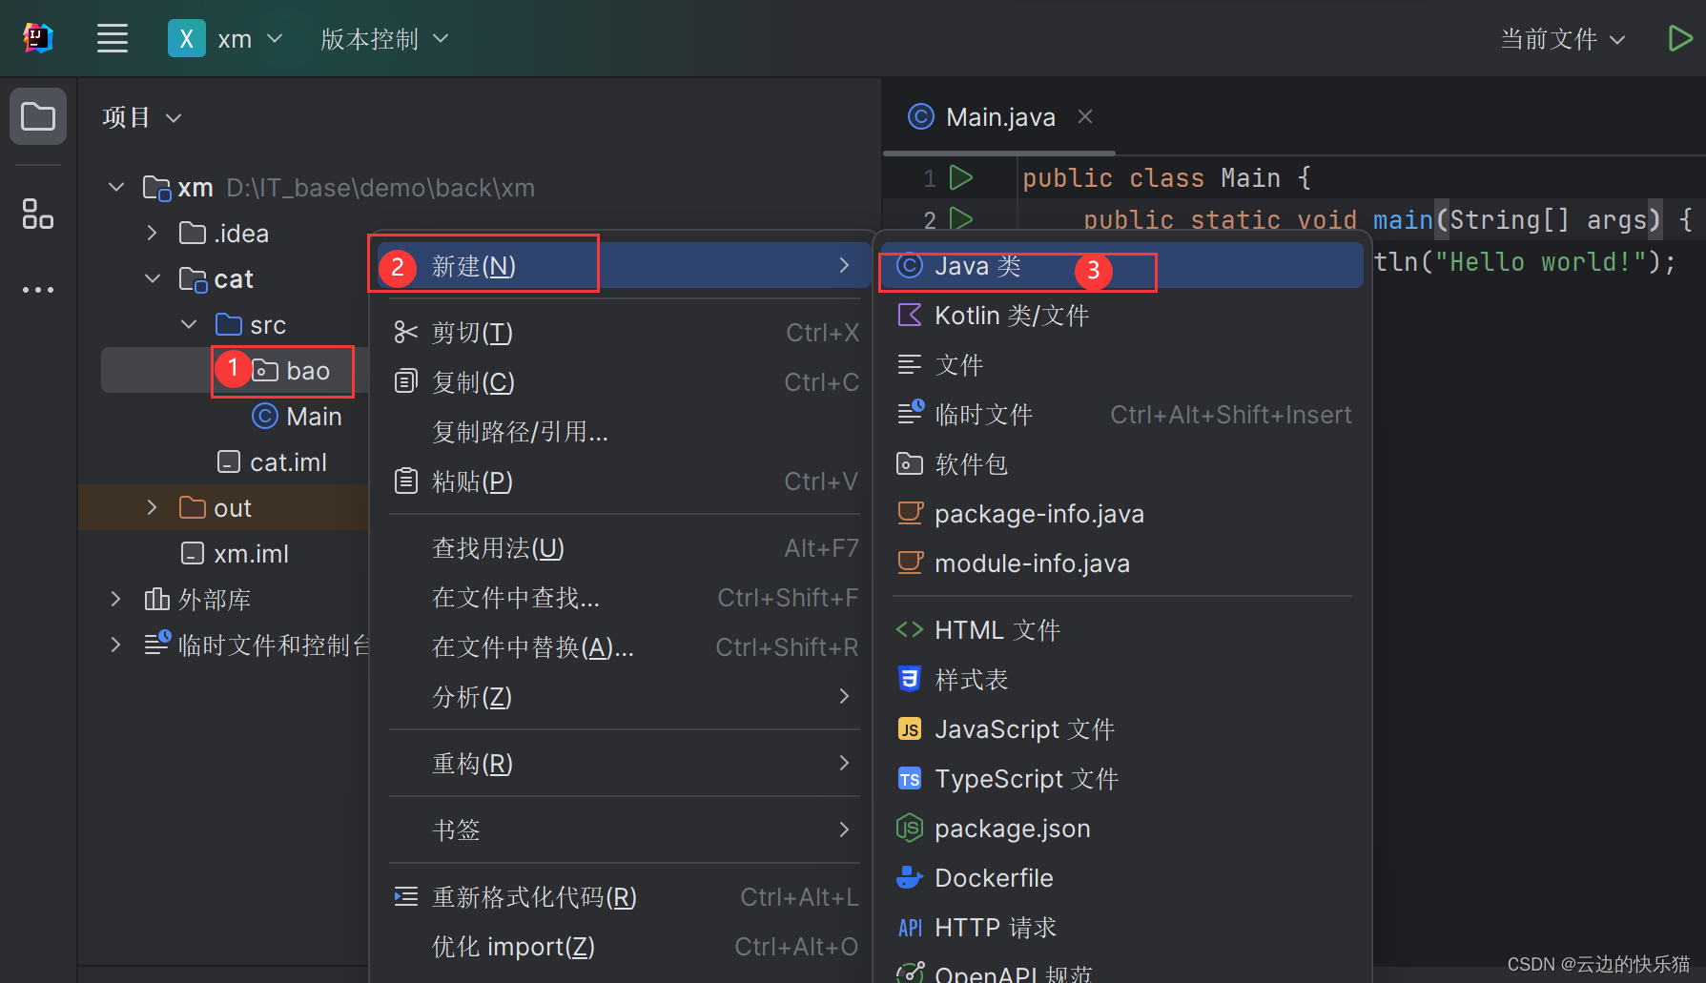This screenshot has height=983, width=1706.
Task: Create a new HTTP 请求
Action: click(1121, 927)
